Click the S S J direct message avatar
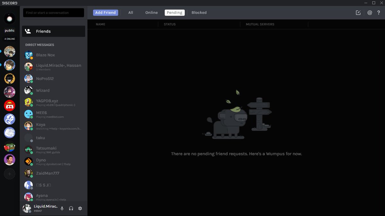Viewport: 385px width, 216px height. coord(29,185)
